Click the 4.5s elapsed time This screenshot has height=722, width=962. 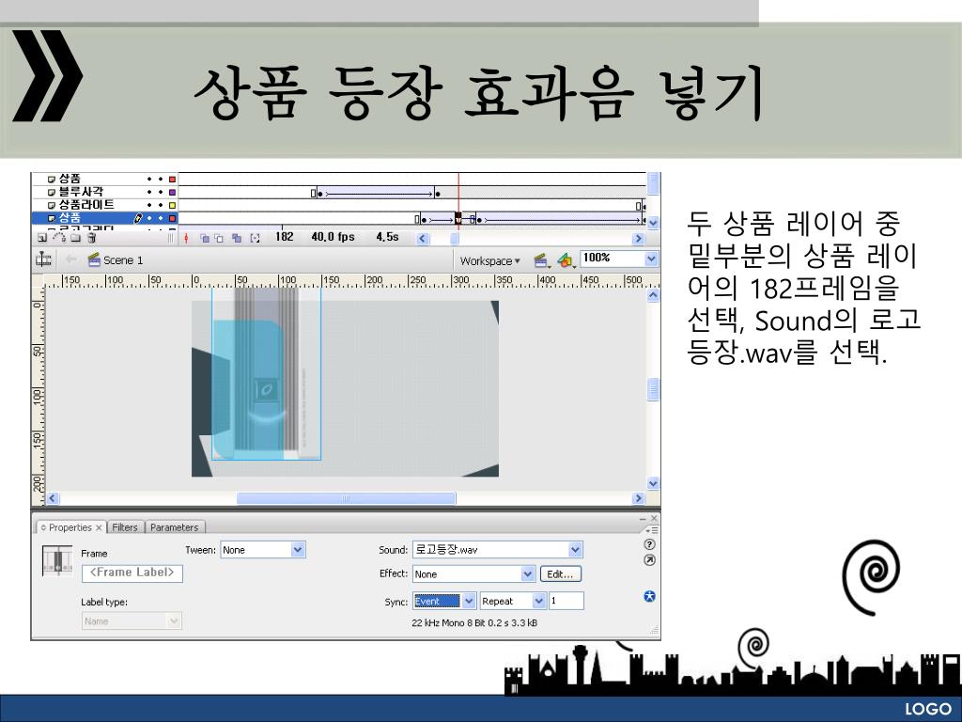[x=387, y=237]
